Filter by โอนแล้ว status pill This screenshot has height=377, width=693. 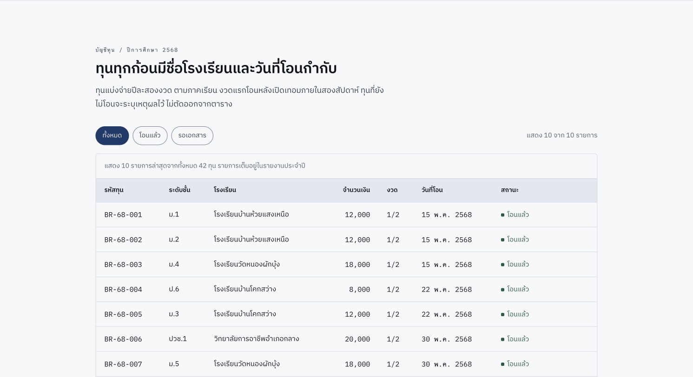(x=150, y=136)
